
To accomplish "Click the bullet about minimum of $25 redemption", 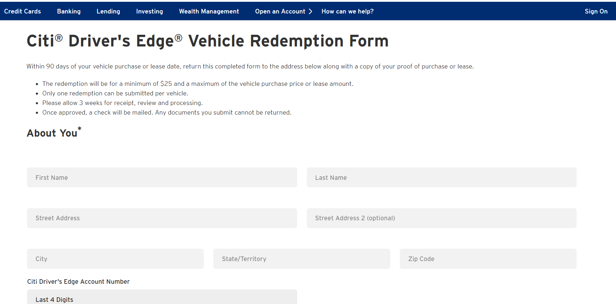I will coord(198,84).
